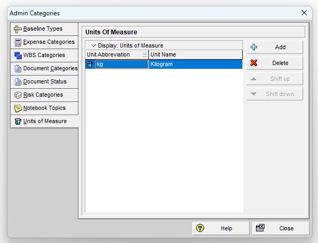
Task: Click the green plus Add icon
Action: [254, 47]
